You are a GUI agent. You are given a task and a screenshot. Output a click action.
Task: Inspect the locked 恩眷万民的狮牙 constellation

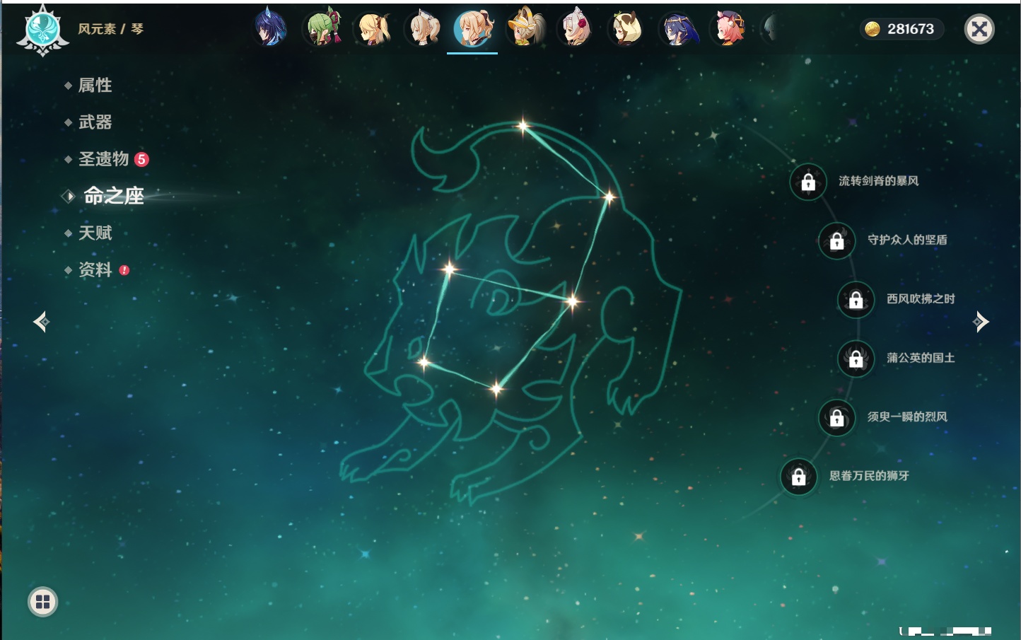tap(799, 477)
